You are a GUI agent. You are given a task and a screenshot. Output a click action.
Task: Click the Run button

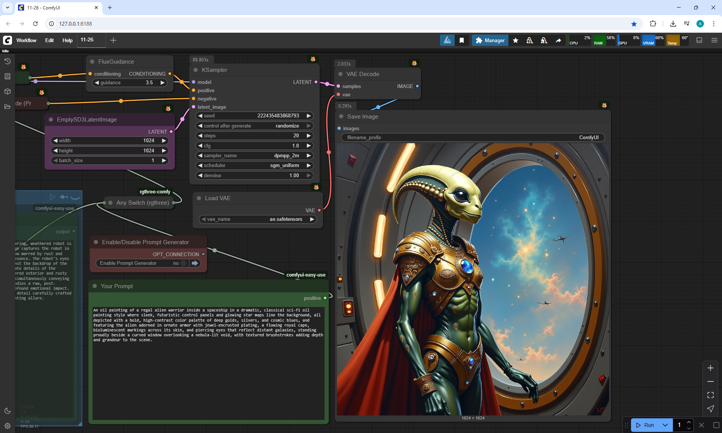click(x=646, y=425)
